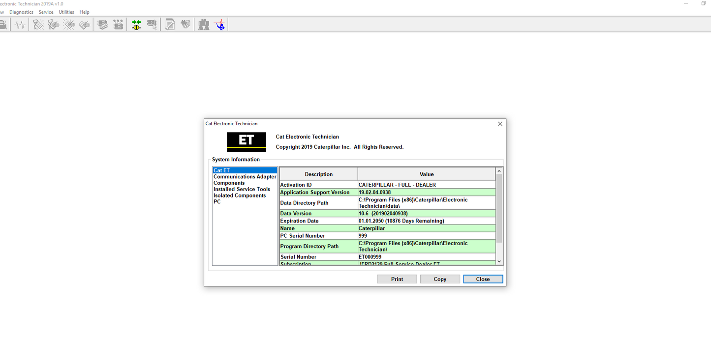Click the Active Diagnostic Codes stethoscope icon
This screenshot has width=711, height=362.
coord(38,25)
